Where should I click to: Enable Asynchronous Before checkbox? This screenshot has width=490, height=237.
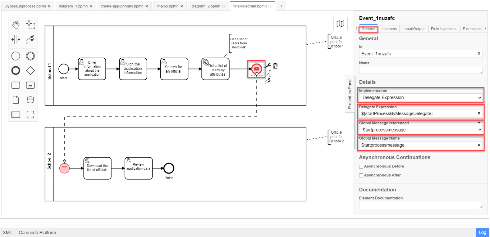pyautogui.click(x=361, y=167)
